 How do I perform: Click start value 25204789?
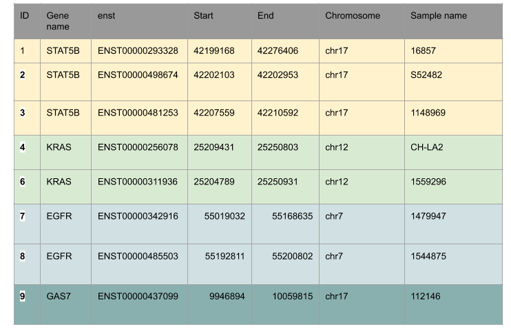pyautogui.click(x=214, y=182)
